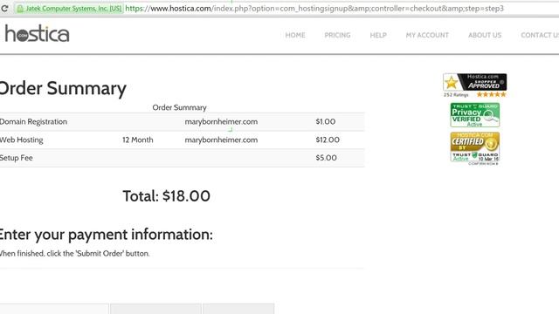Click the Trust Guard Privacy Verified badge
The image size is (559, 314).
pyautogui.click(x=475, y=115)
